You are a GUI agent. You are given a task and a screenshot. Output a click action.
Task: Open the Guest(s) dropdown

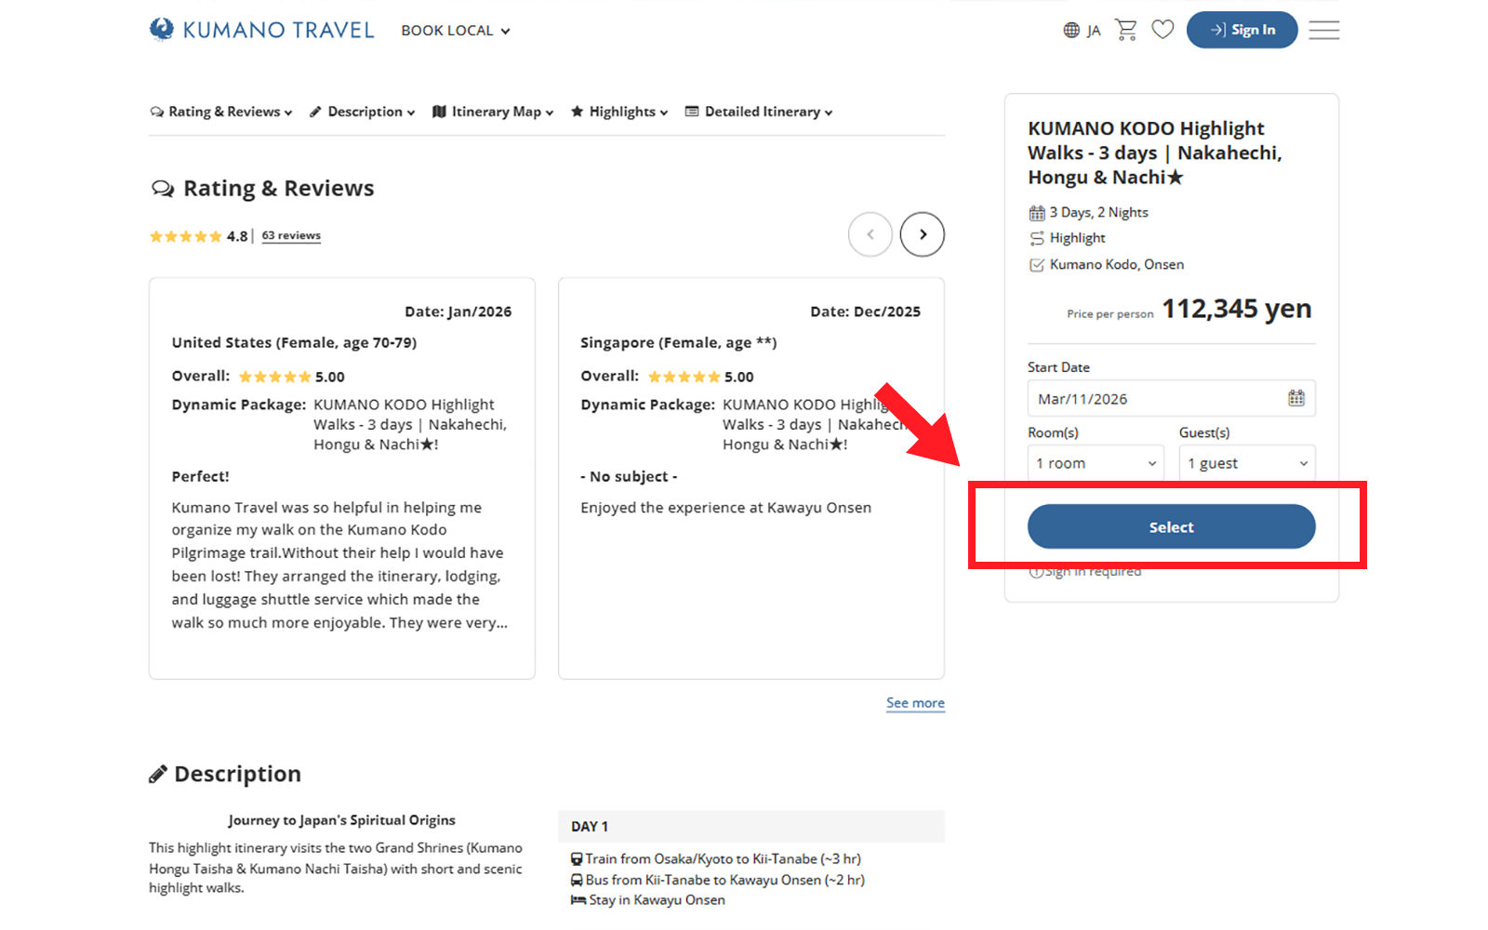(1246, 463)
